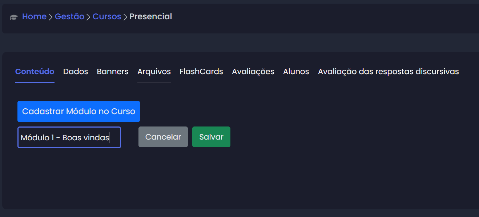The image size is (479, 217).
Task: Click the Presencial breadcrumb label
Action: (x=151, y=17)
